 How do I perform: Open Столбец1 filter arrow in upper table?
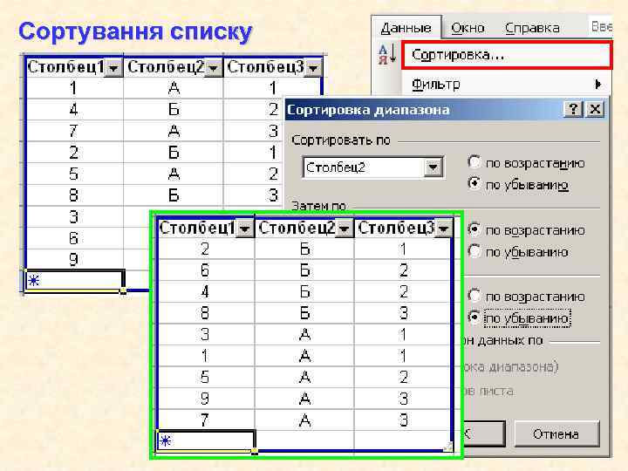click(113, 68)
